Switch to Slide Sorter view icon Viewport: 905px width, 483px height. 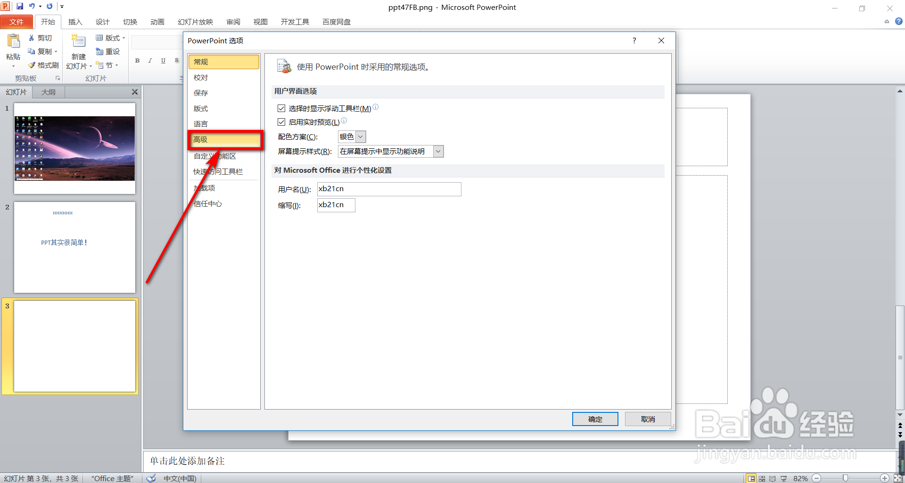coord(762,478)
